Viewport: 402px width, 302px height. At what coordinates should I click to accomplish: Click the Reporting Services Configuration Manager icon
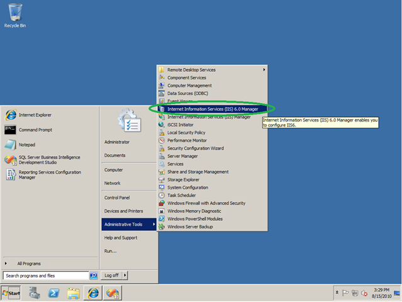[x=11, y=174]
